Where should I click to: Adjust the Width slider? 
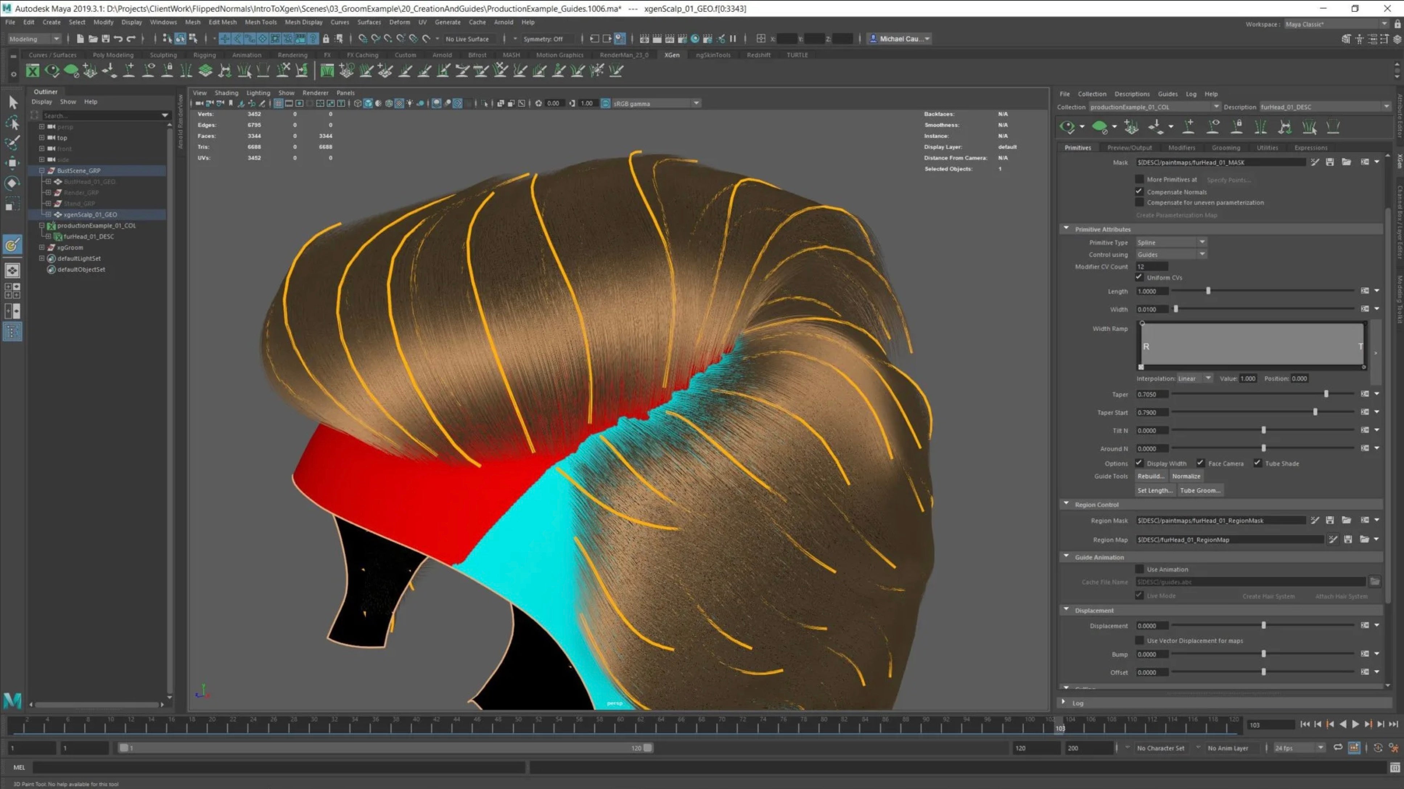tap(1176, 309)
